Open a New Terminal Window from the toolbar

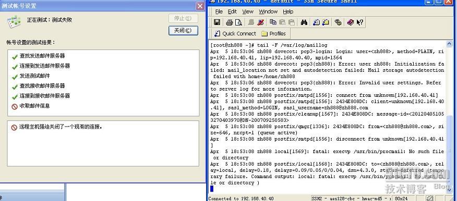317,22
